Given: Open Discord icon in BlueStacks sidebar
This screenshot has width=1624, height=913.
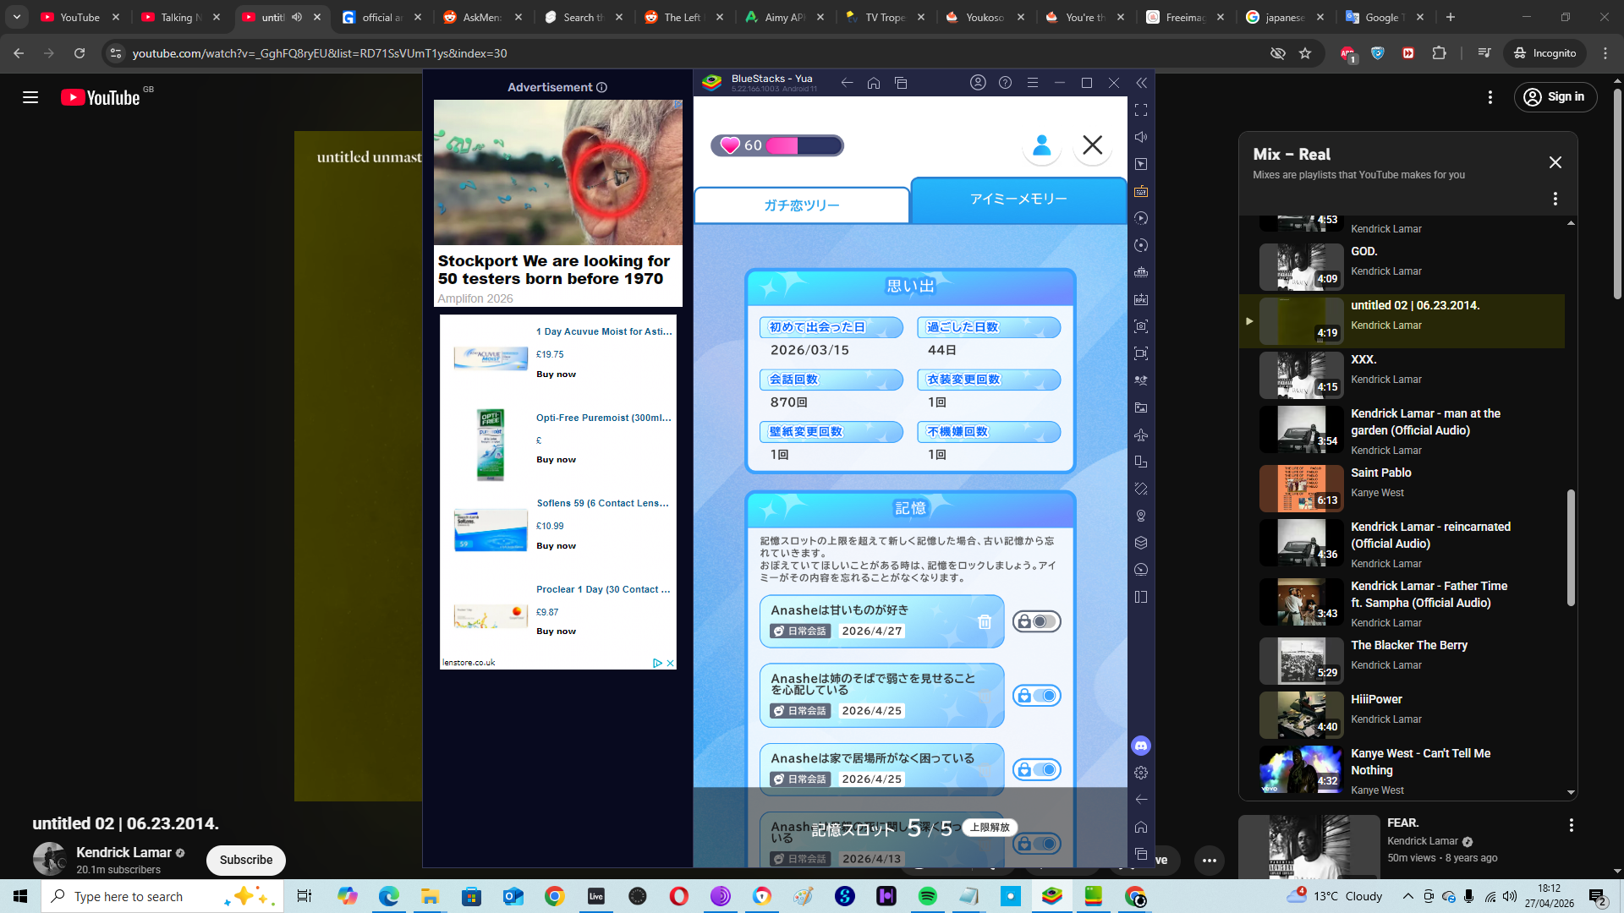Looking at the screenshot, I should [x=1141, y=746].
